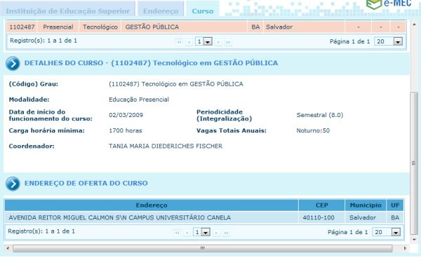Viewport: 421px width, 258px height.
Task: Click Presencial cell in course row
Action: pyautogui.click(x=58, y=27)
